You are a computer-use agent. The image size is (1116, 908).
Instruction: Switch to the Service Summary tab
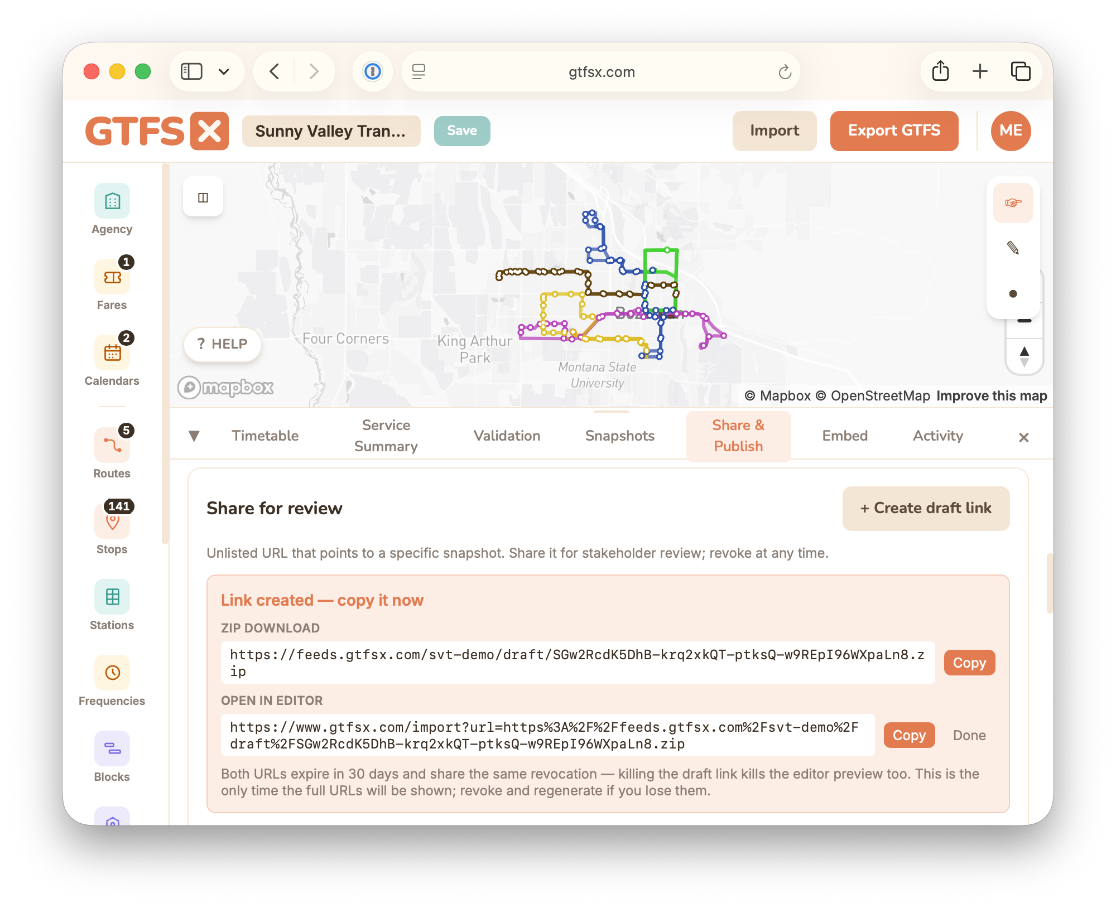coord(386,436)
